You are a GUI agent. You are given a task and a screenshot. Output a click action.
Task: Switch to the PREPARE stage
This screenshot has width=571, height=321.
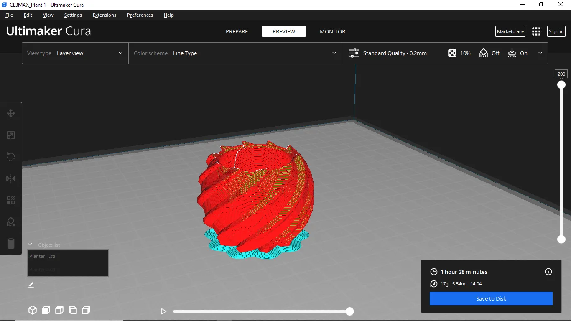point(237,31)
